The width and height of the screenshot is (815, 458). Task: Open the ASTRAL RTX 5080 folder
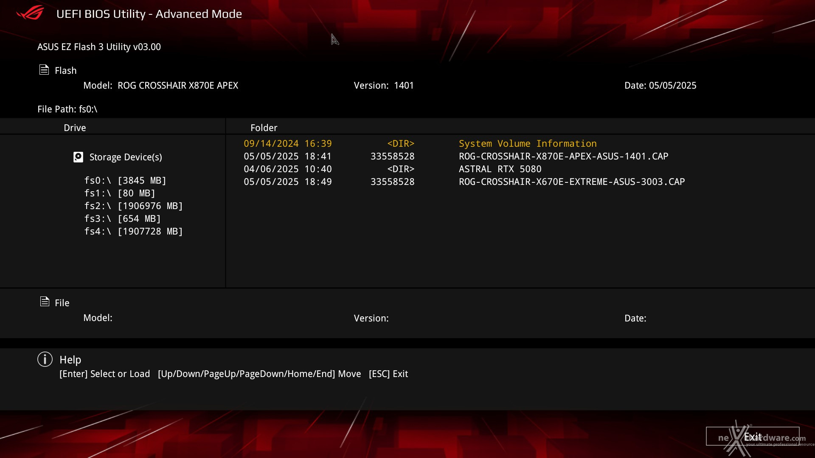coord(500,169)
